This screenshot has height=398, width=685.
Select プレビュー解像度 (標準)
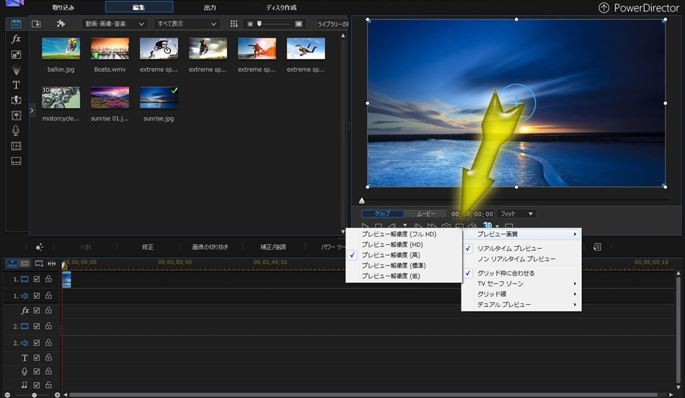404,266
